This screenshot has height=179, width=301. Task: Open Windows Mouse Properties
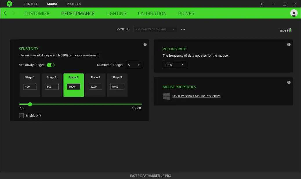pos(196,96)
